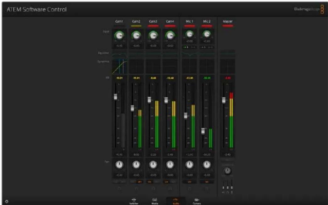Select the Audio tab
The image size is (328, 205).
(x=176, y=201)
